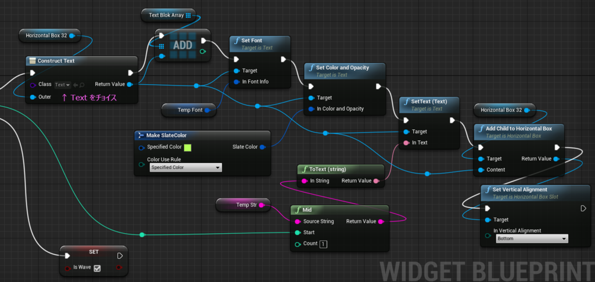
Task: Select the Mid node title
Action: [x=308, y=209]
